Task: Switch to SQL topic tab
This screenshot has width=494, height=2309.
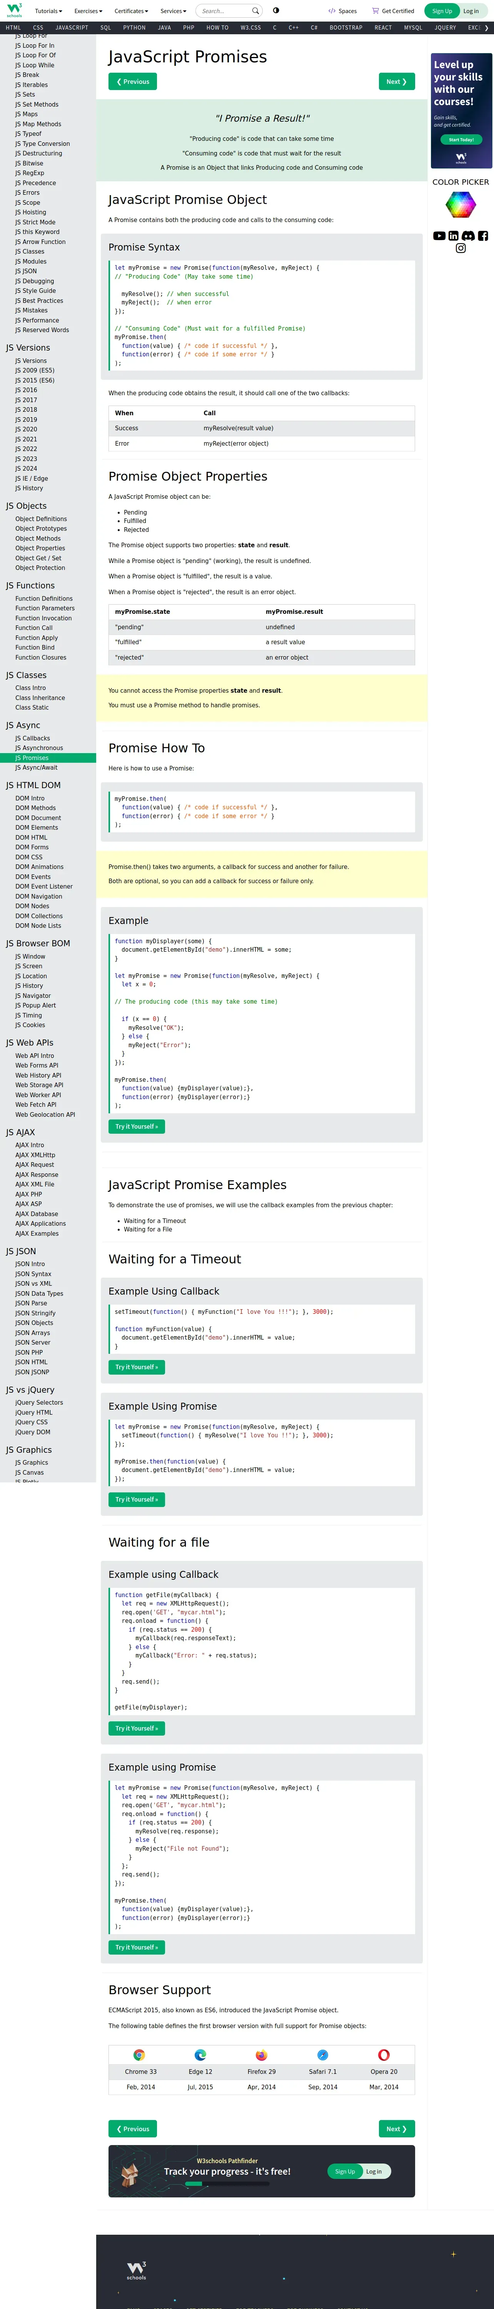Action: (x=106, y=28)
